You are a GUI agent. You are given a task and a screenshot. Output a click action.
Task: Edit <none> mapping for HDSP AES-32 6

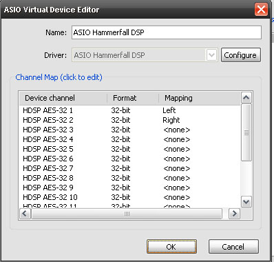click(177, 159)
